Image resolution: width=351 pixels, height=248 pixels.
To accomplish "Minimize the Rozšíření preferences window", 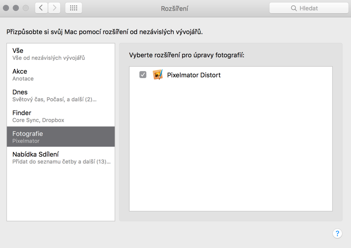I will (x=16, y=8).
